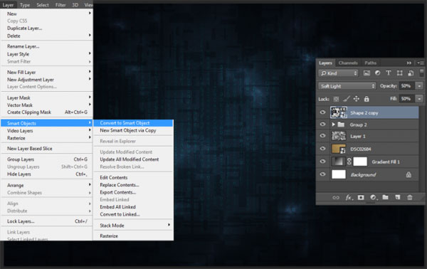427x269 pixels.
Task: Filter layers by smart object icon
Action: click(x=411, y=73)
